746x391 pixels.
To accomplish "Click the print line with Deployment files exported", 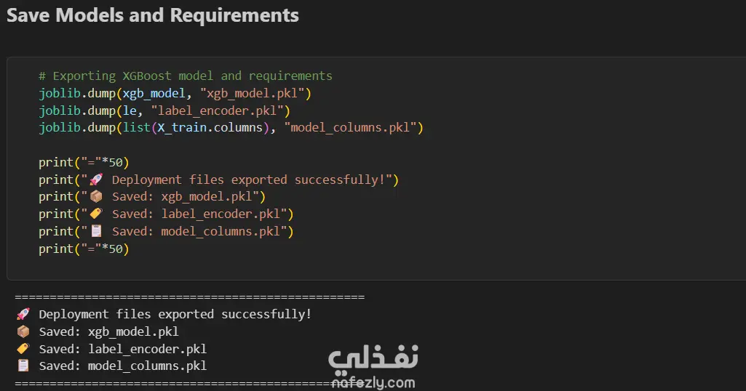I will click(218, 180).
